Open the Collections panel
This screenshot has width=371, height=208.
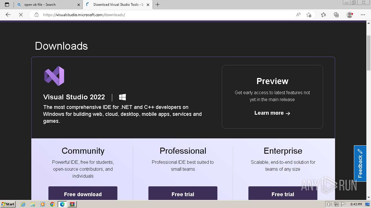(336, 15)
